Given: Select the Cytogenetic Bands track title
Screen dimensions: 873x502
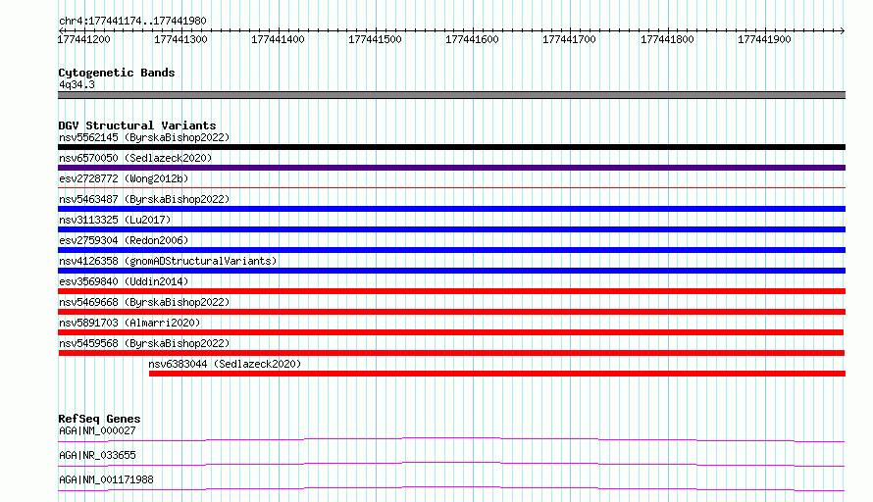Looking at the screenshot, I should 117,73.
